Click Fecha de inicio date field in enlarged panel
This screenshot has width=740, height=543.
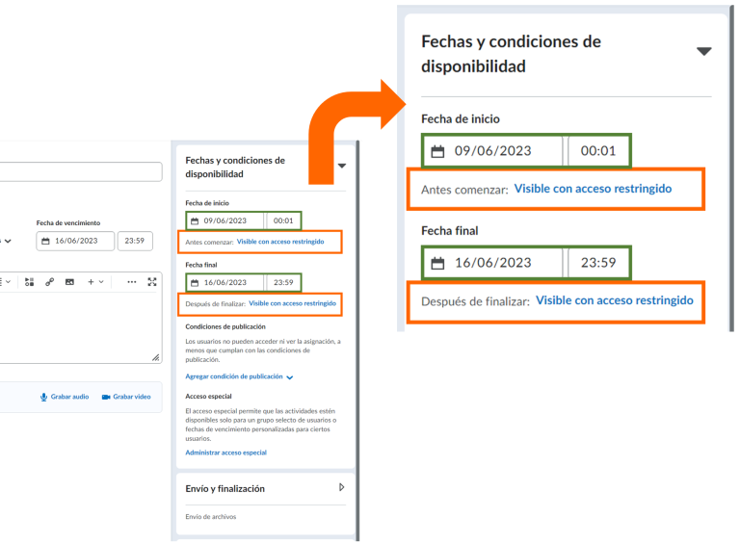click(x=493, y=151)
